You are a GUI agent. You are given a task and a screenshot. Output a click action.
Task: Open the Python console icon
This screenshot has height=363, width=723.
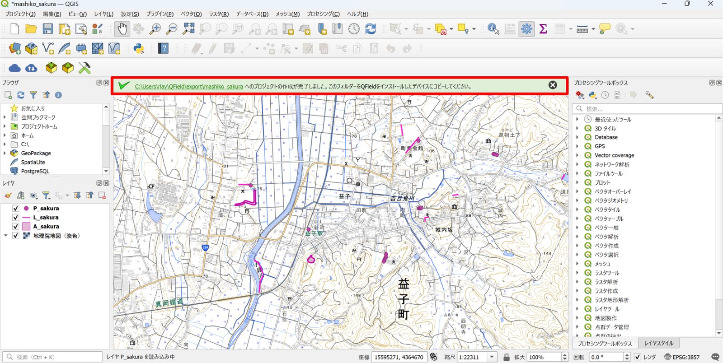pyautogui.click(x=138, y=48)
